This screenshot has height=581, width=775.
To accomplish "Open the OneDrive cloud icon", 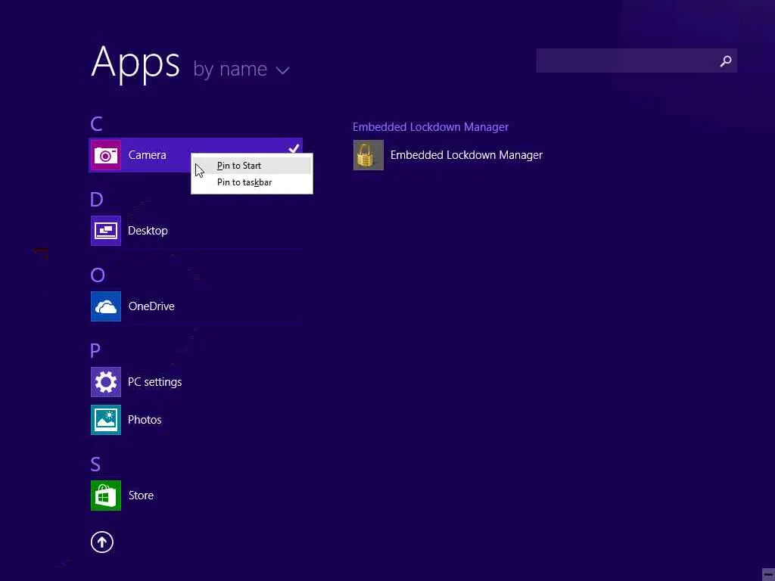I will [105, 306].
